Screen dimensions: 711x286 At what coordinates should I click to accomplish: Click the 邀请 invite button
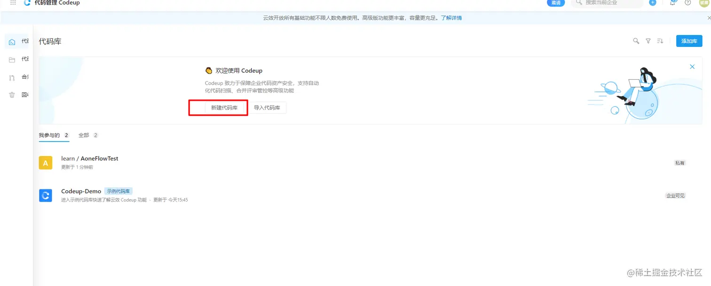(x=556, y=2)
